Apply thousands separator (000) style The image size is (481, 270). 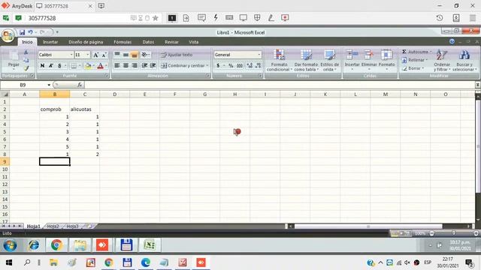pyautogui.click(x=240, y=65)
